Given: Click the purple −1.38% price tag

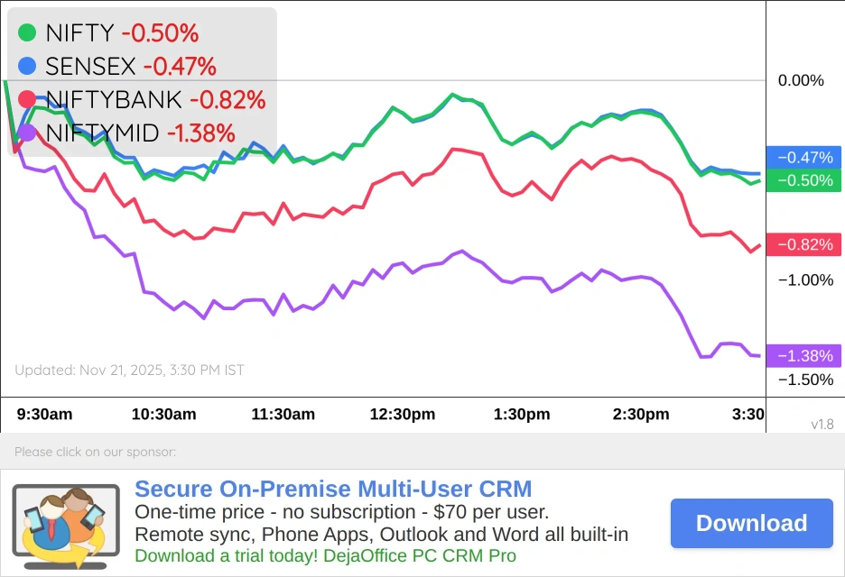Looking at the screenshot, I should (x=803, y=356).
